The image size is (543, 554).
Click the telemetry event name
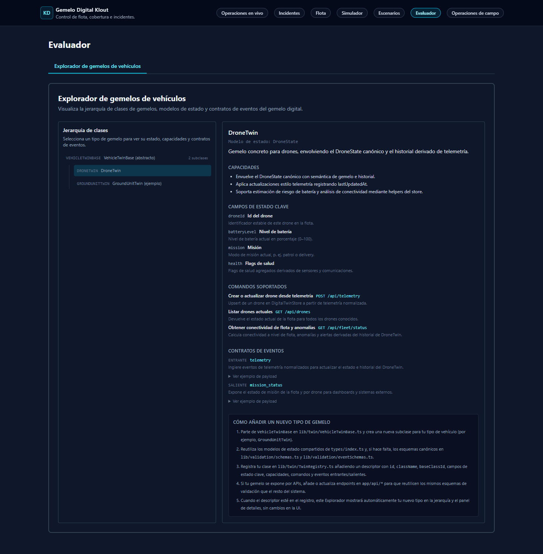pos(260,360)
